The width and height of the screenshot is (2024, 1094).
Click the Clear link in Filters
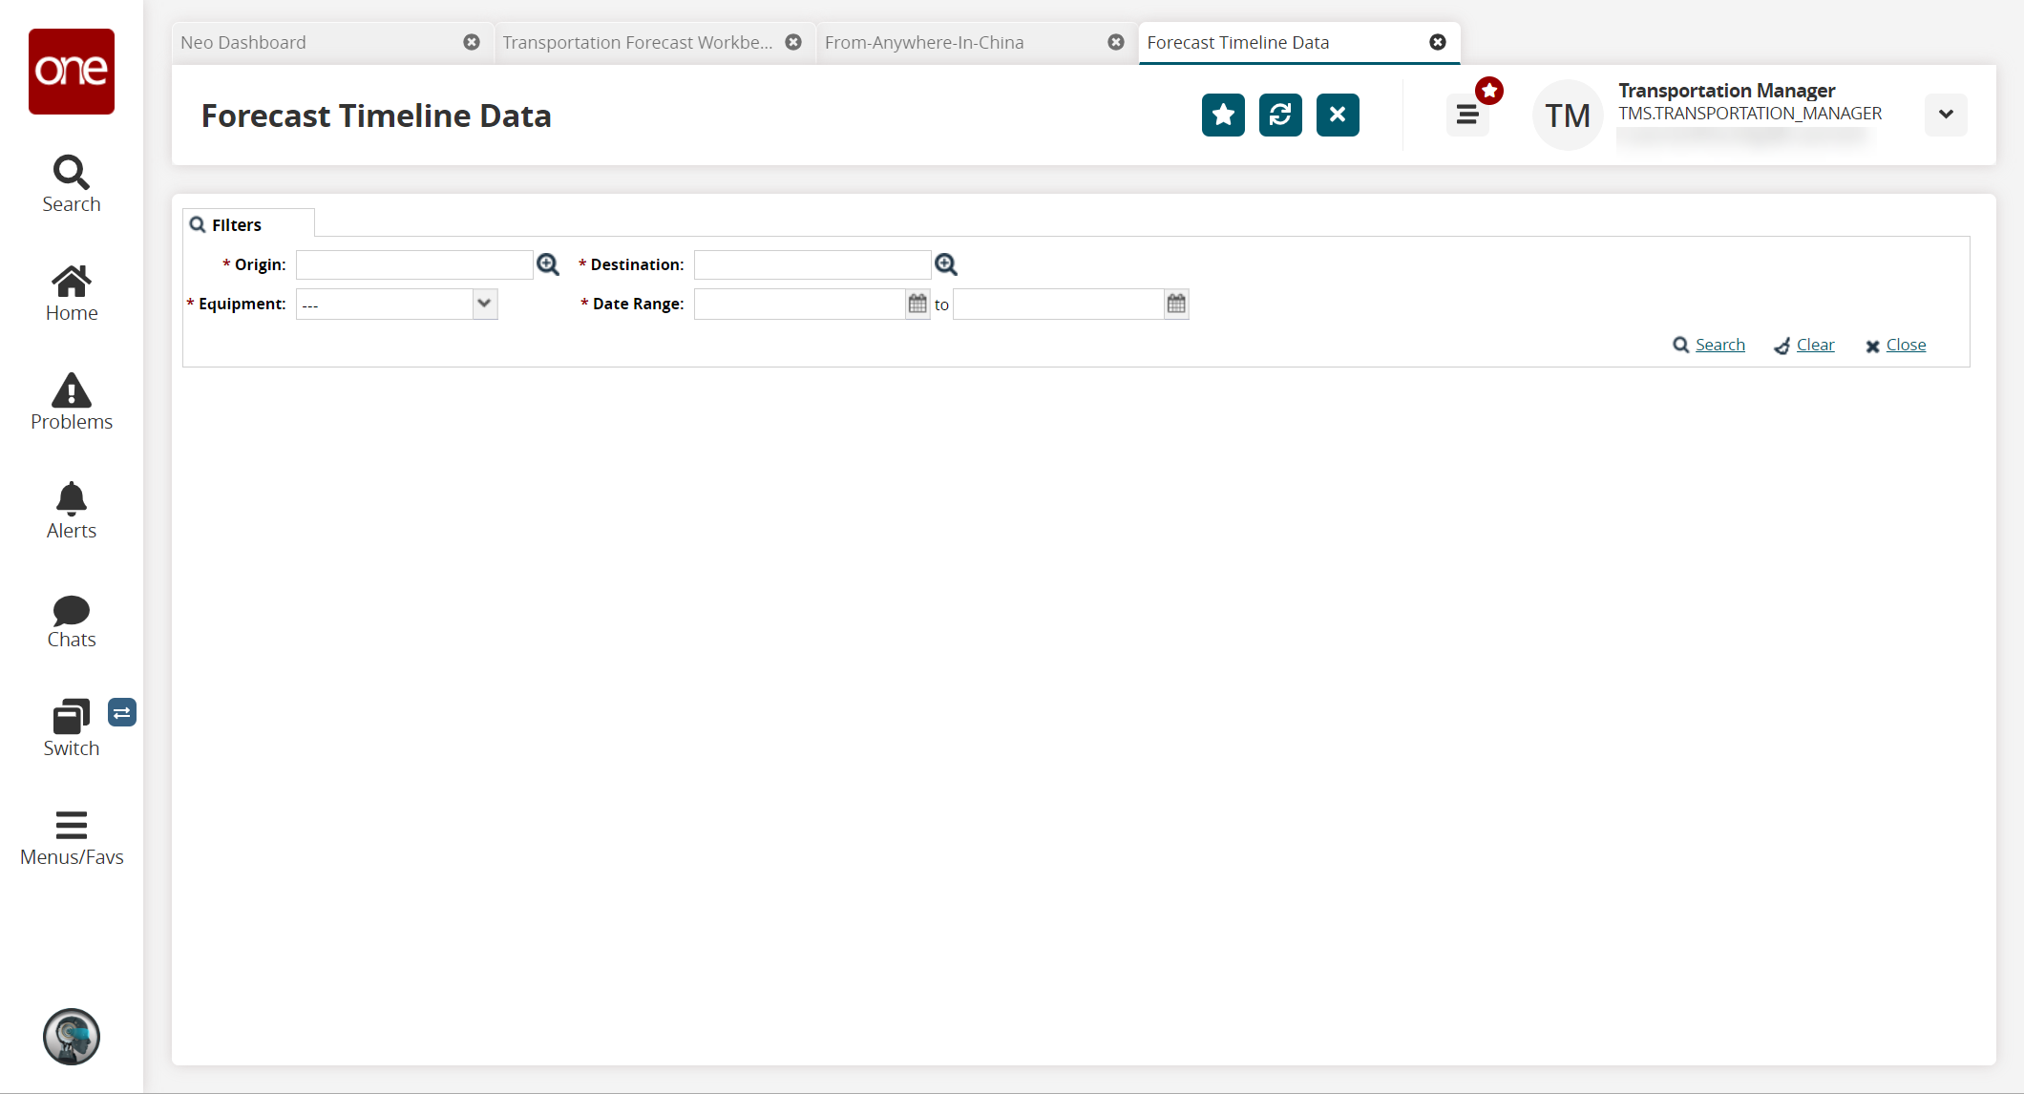(x=1815, y=345)
